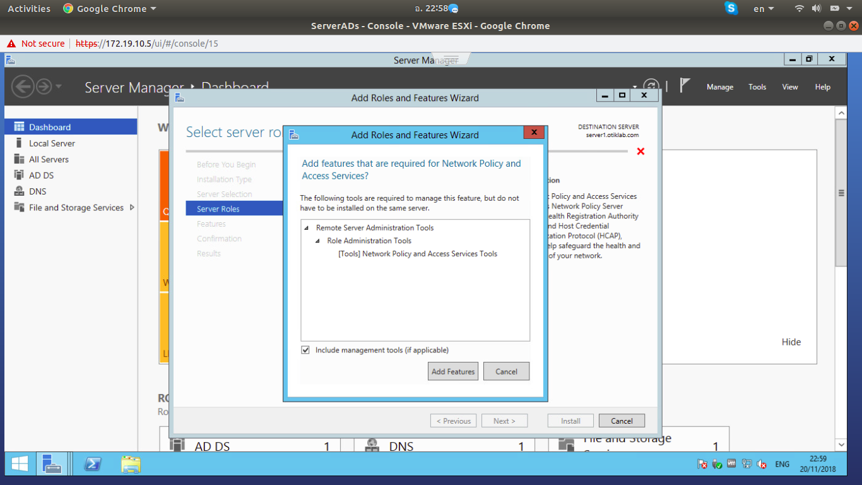Select Dashboard in the sidebar
This screenshot has width=862, height=485.
(71, 127)
